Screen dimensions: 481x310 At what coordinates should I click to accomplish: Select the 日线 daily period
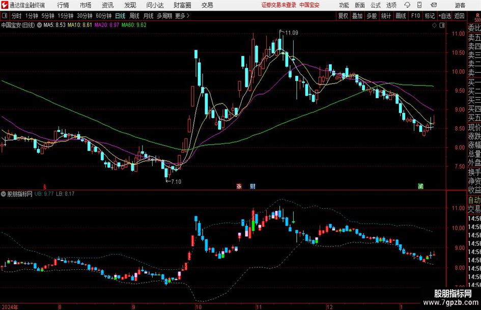120,16
